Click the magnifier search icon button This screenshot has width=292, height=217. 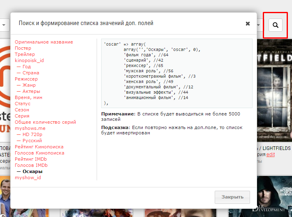coord(276,25)
